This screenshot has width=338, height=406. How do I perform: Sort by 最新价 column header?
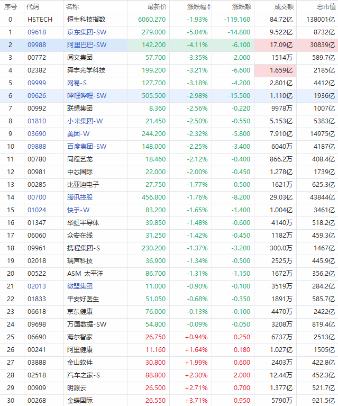click(157, 7)
